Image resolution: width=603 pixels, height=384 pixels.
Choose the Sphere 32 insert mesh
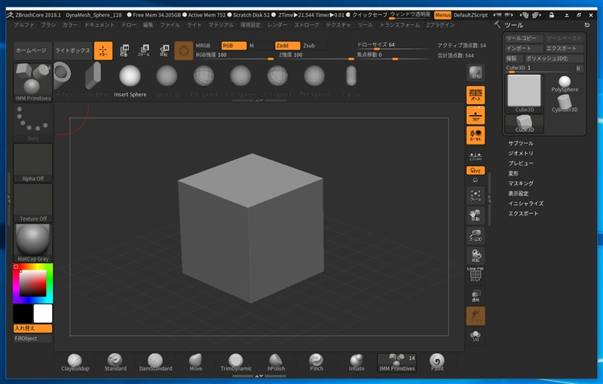tap(167, 81)
